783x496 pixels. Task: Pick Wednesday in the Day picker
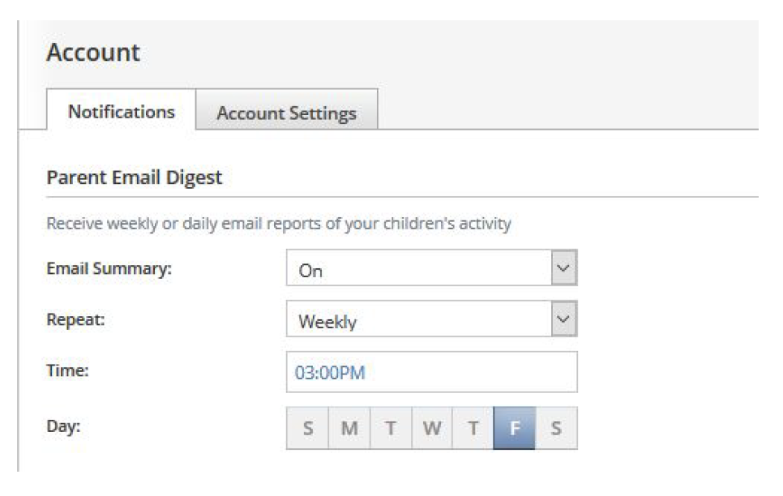point(432,428)
